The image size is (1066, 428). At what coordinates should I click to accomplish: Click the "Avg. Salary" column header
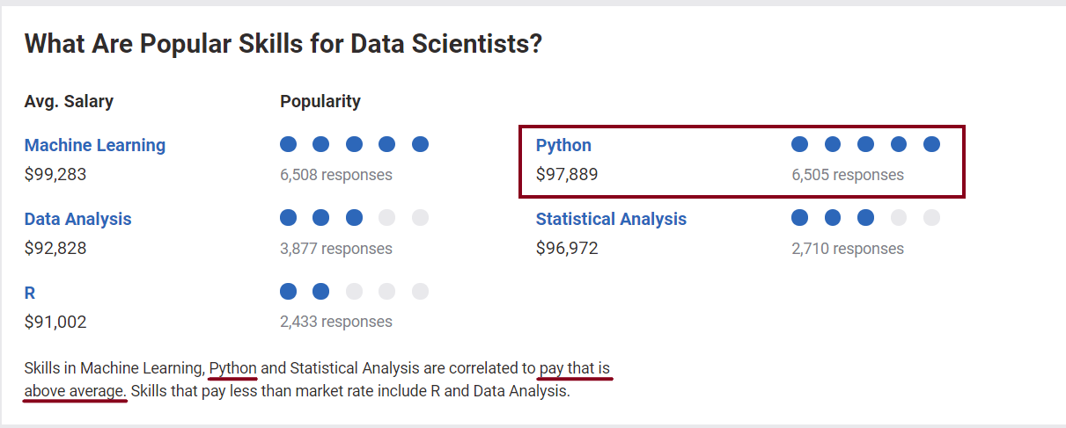point(69,101)
